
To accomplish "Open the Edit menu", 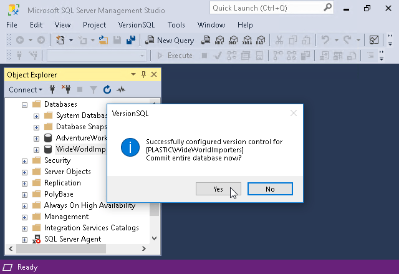I will 36,25.
